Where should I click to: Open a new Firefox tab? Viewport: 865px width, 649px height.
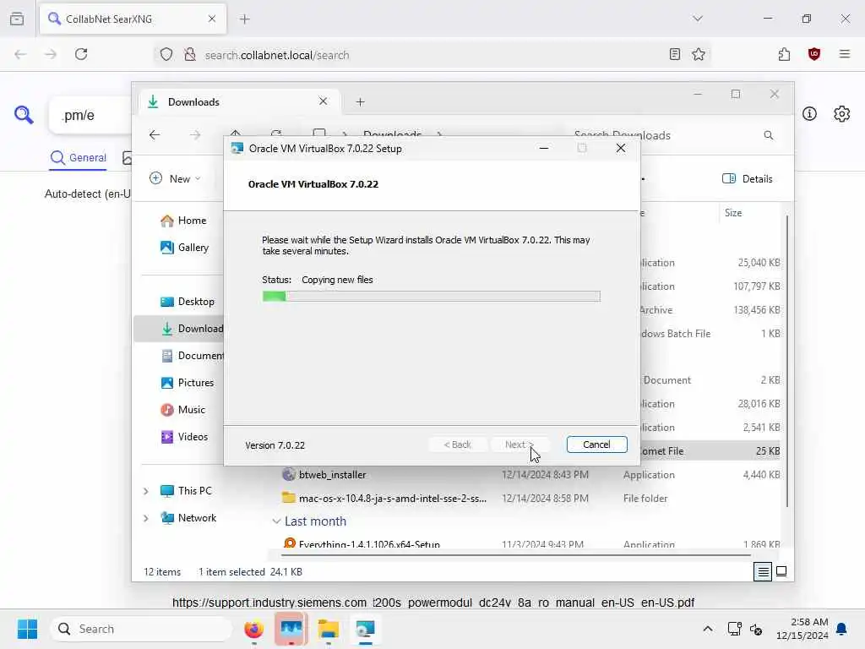[245, 19]
